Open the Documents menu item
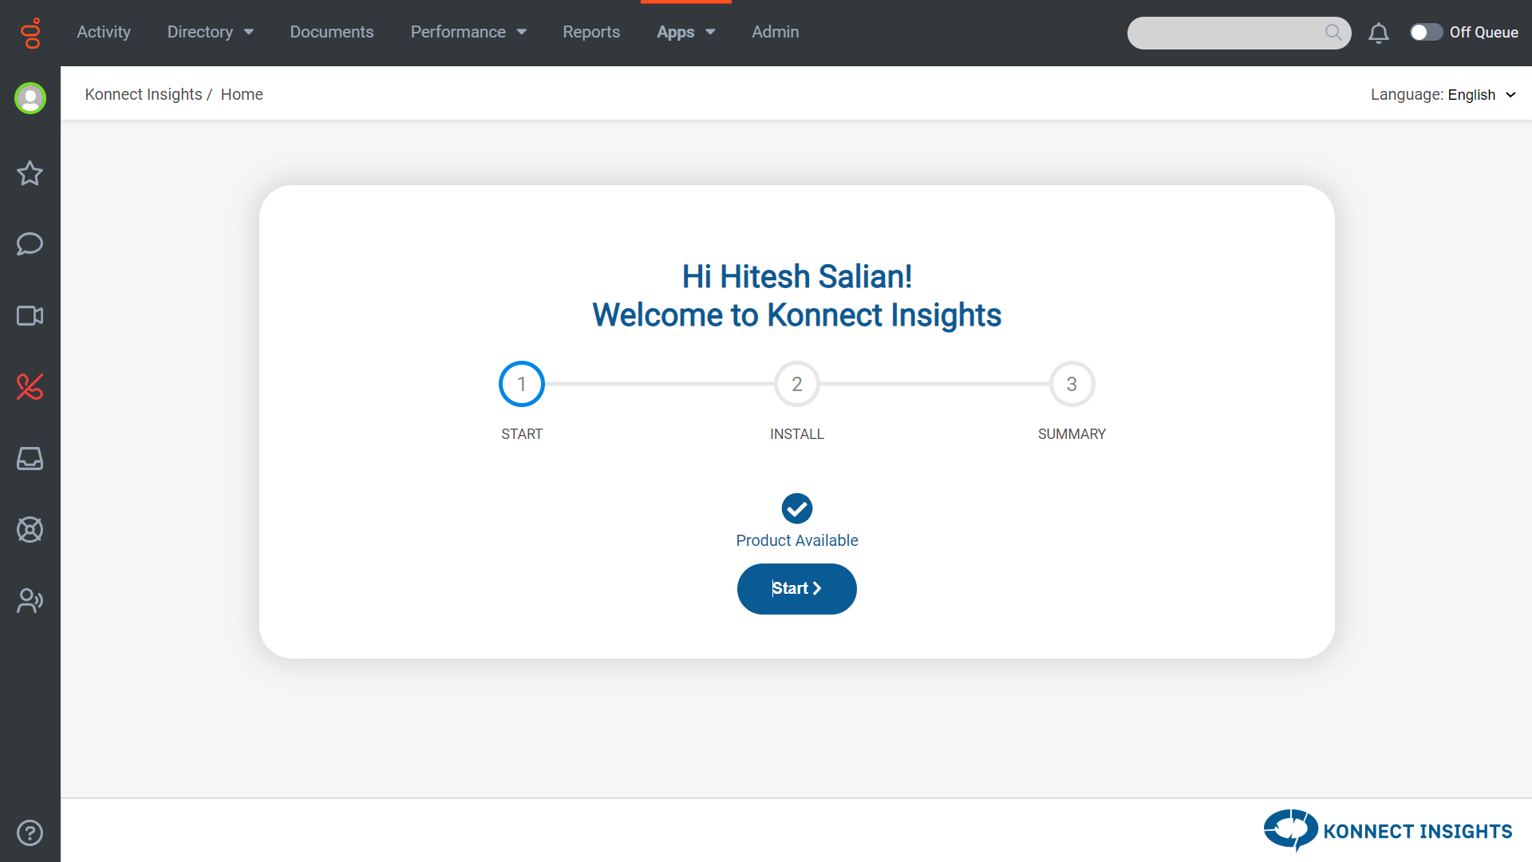Image resolution: width=1532 pixels, height=862 pixels. [332, 32]
